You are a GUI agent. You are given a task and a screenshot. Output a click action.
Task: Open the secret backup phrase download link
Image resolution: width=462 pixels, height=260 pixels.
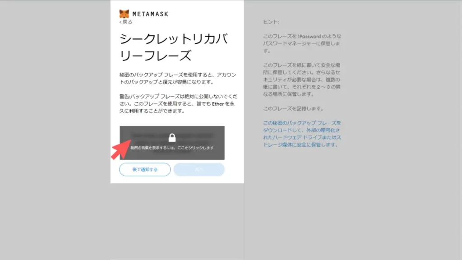[x=302, y=134]
